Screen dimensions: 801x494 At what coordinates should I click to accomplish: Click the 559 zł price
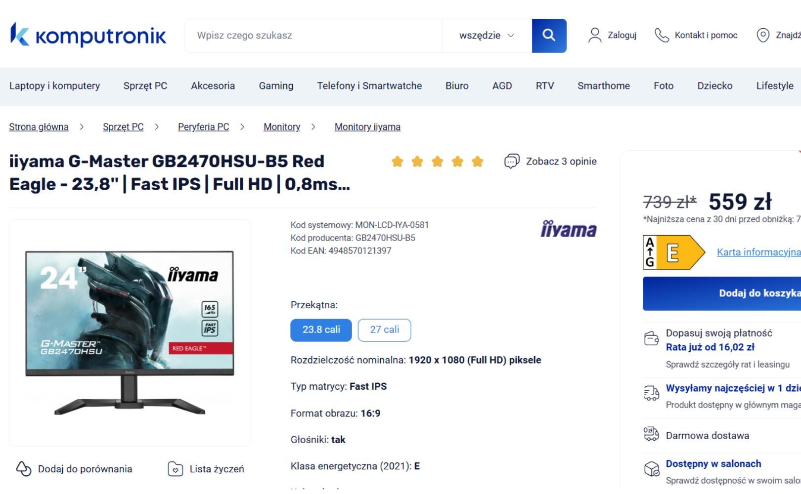pyautogui.click(x=740, y=202)
